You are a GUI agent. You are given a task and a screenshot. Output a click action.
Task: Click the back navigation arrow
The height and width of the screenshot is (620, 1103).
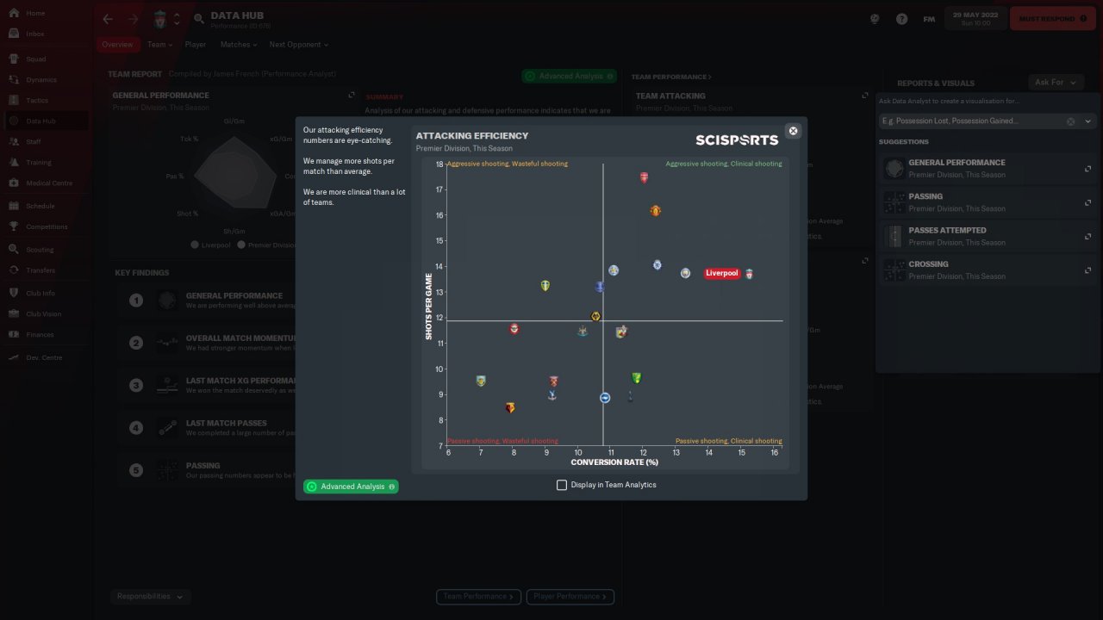point(108,19)
